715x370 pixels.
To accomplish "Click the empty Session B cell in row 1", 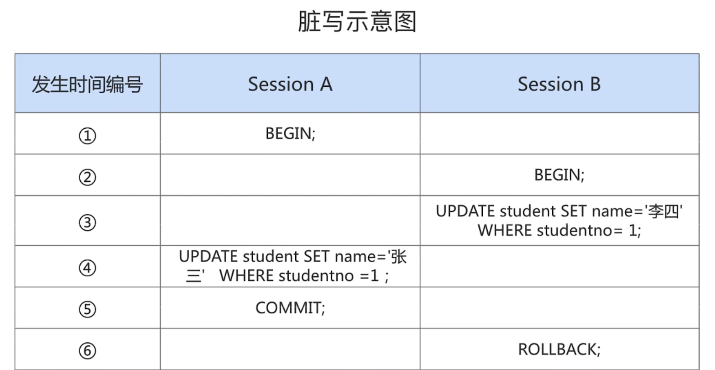I will [559, 134].
